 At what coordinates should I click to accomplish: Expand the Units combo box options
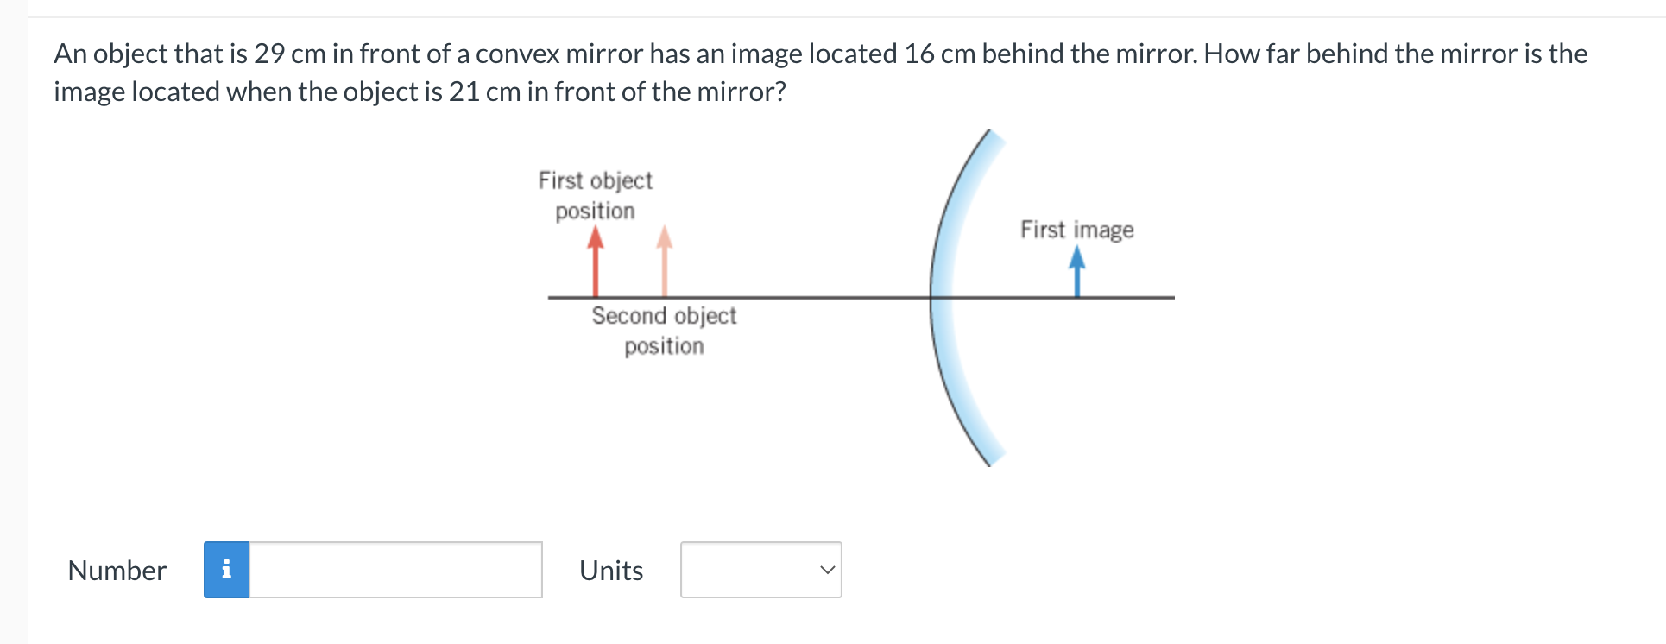click(760, 570)
